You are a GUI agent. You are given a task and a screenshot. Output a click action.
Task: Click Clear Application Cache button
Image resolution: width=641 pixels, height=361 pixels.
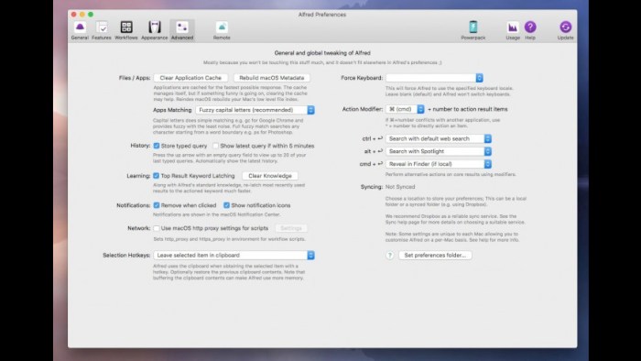pyautogui.click(x=190, y=78)
